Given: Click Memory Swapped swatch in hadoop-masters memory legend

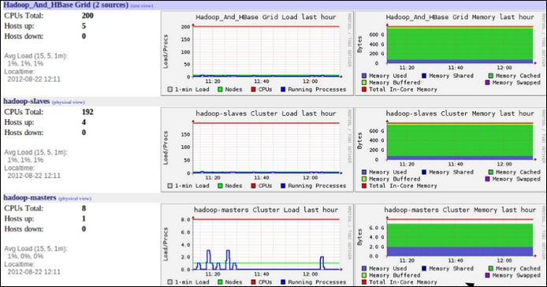Looking at the screenshot, I should click(x=488, y=275).
